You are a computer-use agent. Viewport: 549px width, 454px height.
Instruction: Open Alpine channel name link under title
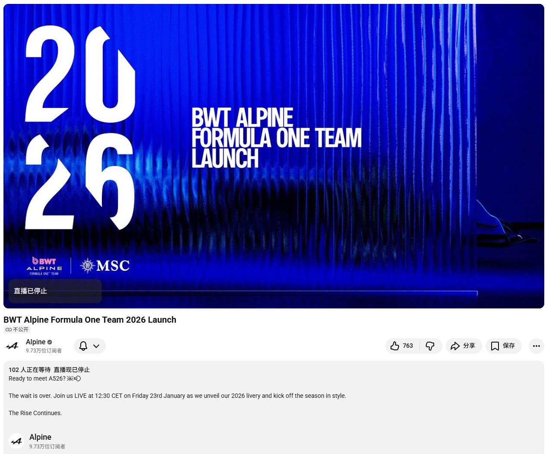[35, 342]
